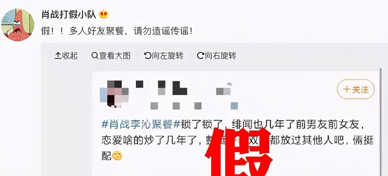Open the Patrick Star profile avatar
The image size is (388, 176).
[18, 25]
